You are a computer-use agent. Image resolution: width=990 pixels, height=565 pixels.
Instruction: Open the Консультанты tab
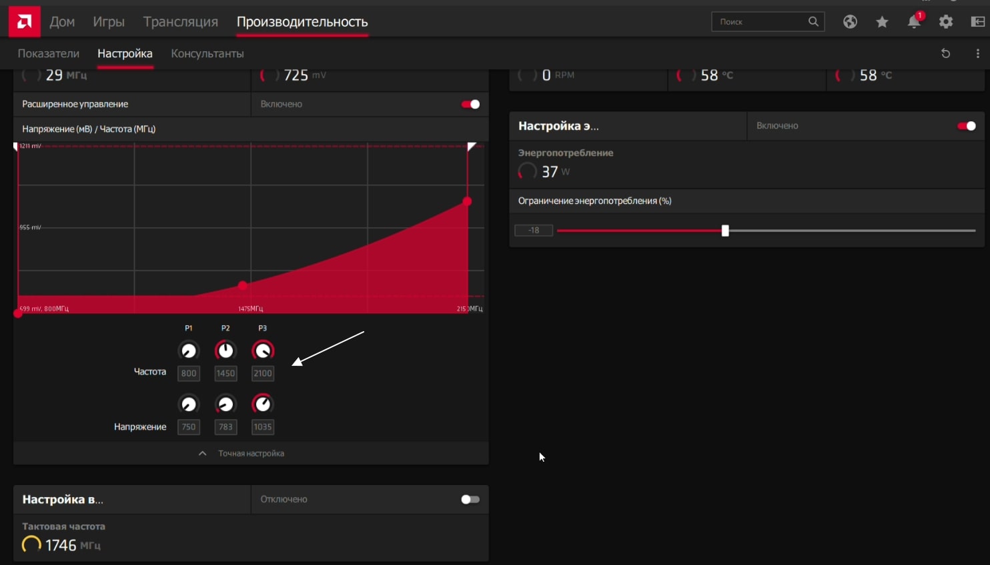click(207, 53)
